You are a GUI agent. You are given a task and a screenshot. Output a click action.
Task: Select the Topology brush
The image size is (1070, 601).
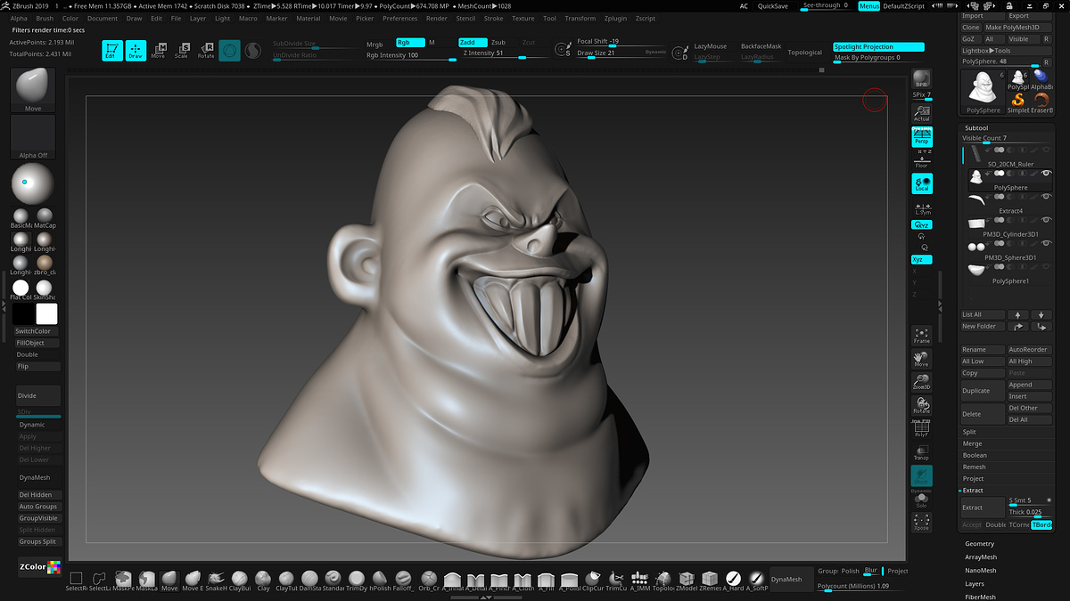pos(663,580)
